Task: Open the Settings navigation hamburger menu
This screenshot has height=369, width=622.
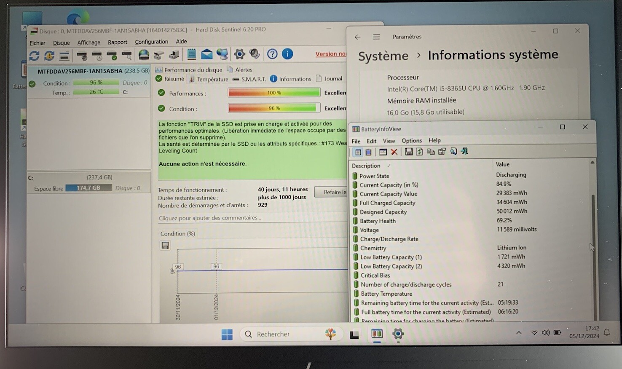Action: [x=377, y=37]
